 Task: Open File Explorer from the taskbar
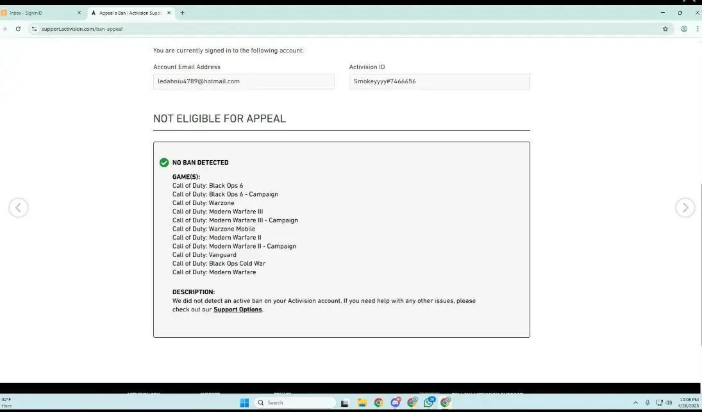tap(362, 402)
